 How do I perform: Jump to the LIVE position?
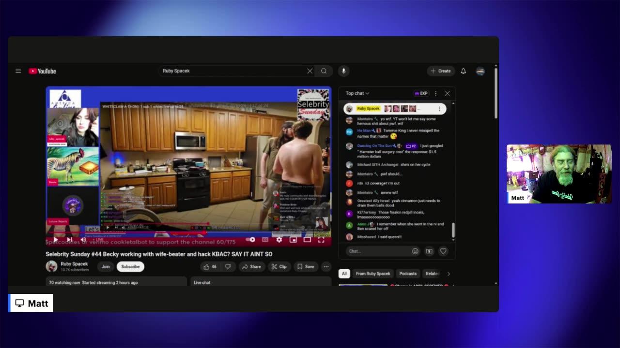[x=98, y=240]
